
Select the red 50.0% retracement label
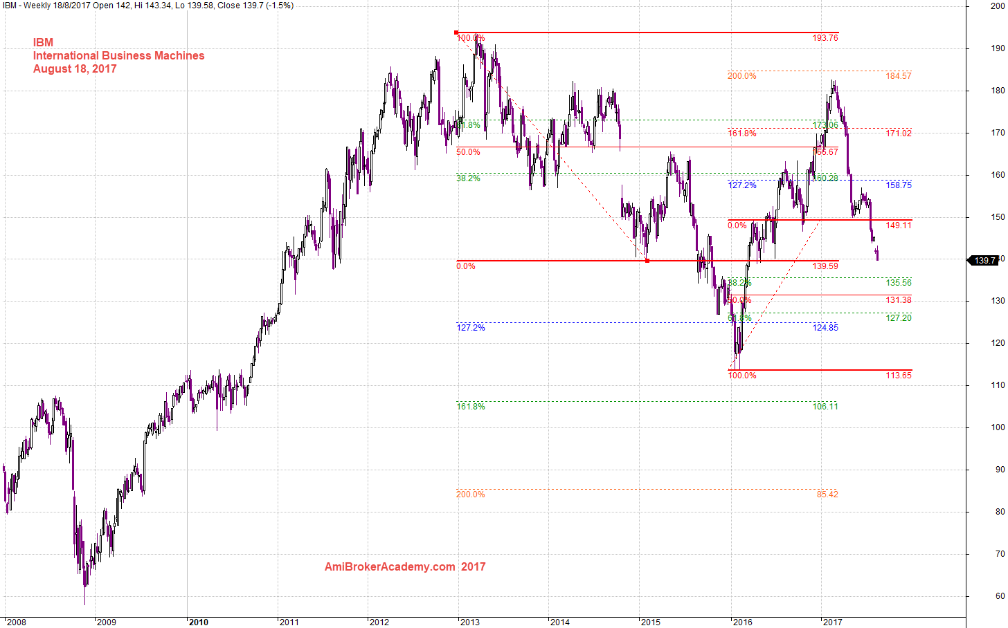tap(468, 152)
